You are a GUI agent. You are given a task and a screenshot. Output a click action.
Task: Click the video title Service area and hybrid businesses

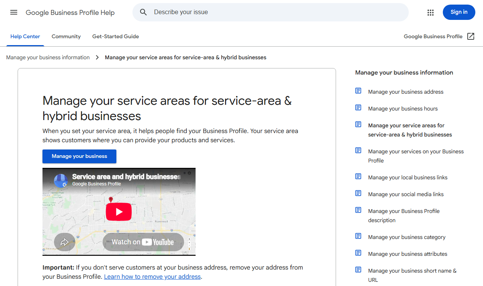126,177
